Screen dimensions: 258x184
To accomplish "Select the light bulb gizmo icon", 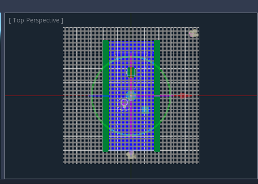I will click(124, 104).
